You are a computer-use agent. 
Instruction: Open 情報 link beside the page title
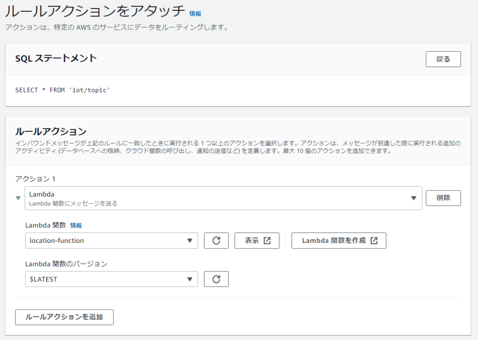point(195,14)
